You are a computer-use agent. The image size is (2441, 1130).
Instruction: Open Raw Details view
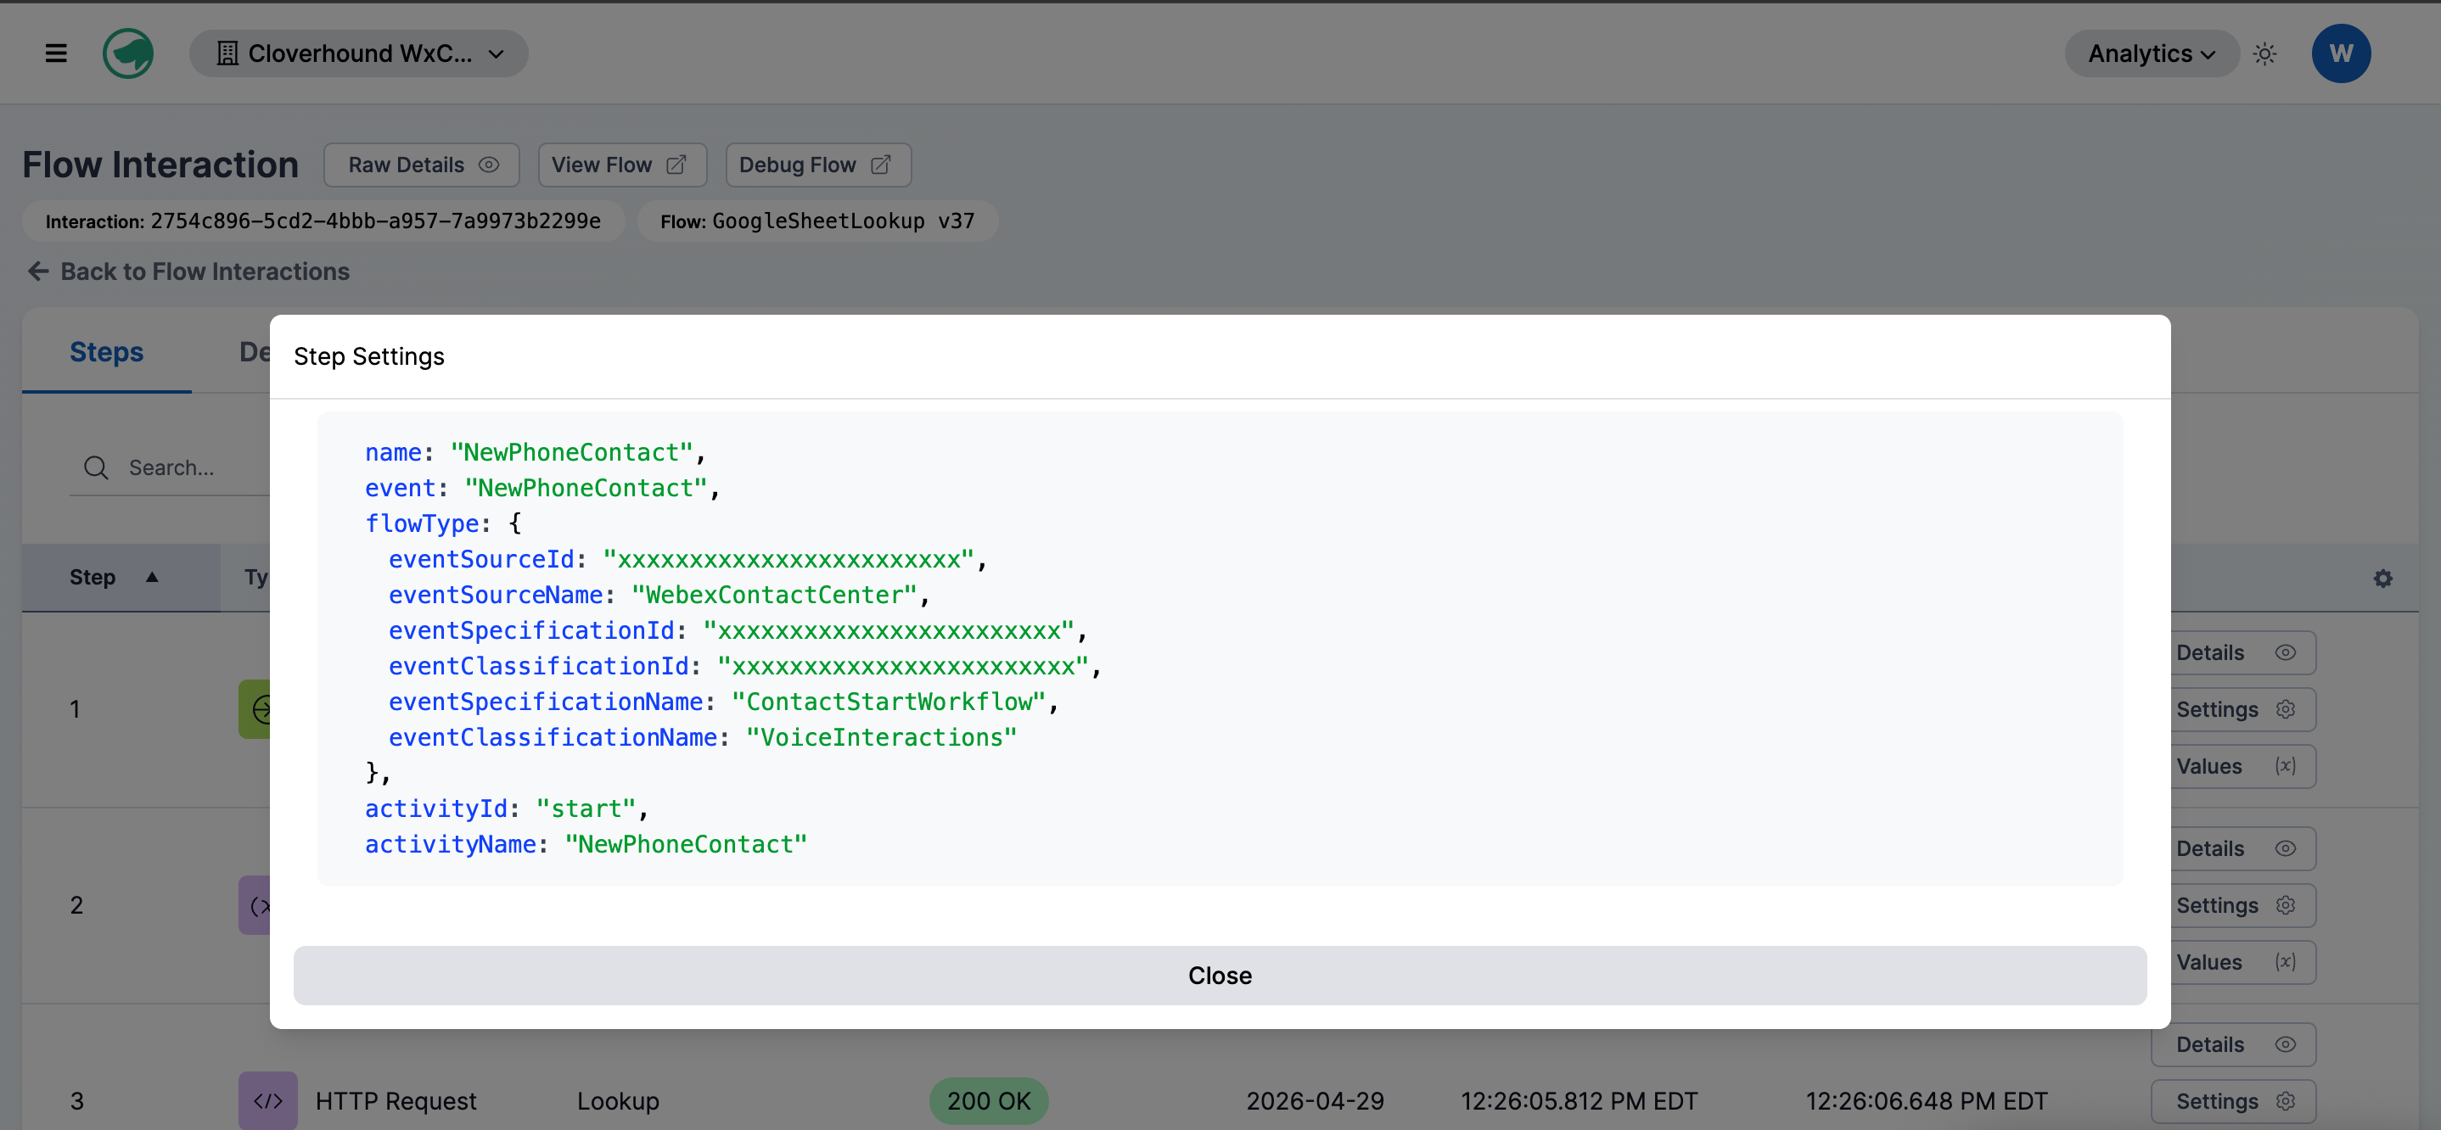(x=422, y=165)
